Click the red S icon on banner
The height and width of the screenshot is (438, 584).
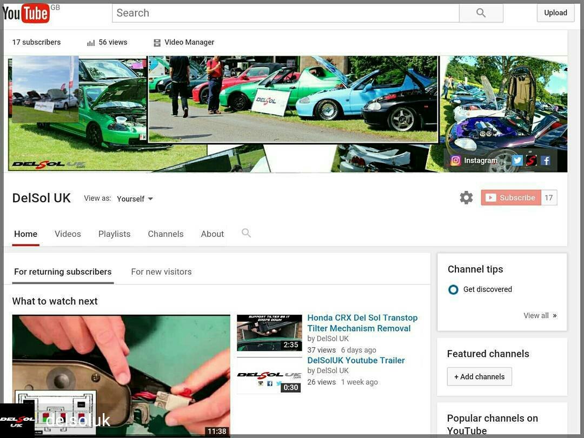point(532,161)
